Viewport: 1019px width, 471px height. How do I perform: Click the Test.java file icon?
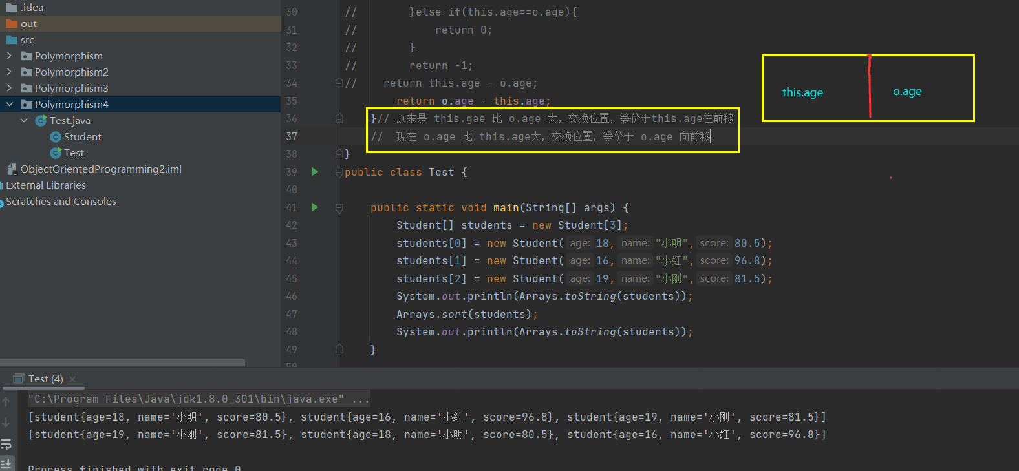pyautogui.click(x=41, y=121)
